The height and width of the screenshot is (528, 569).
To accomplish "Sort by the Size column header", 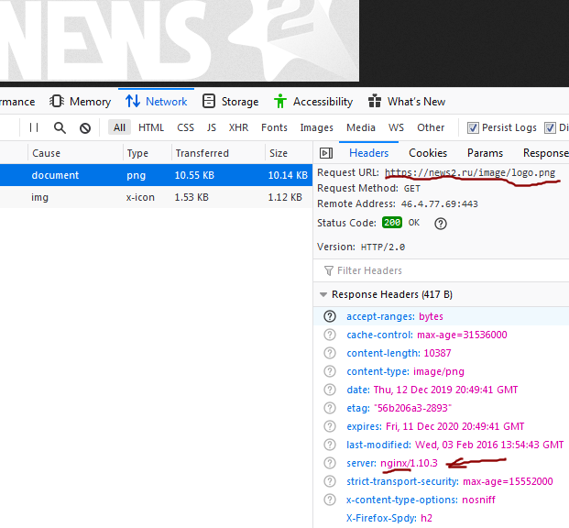I will click(289, 153).
